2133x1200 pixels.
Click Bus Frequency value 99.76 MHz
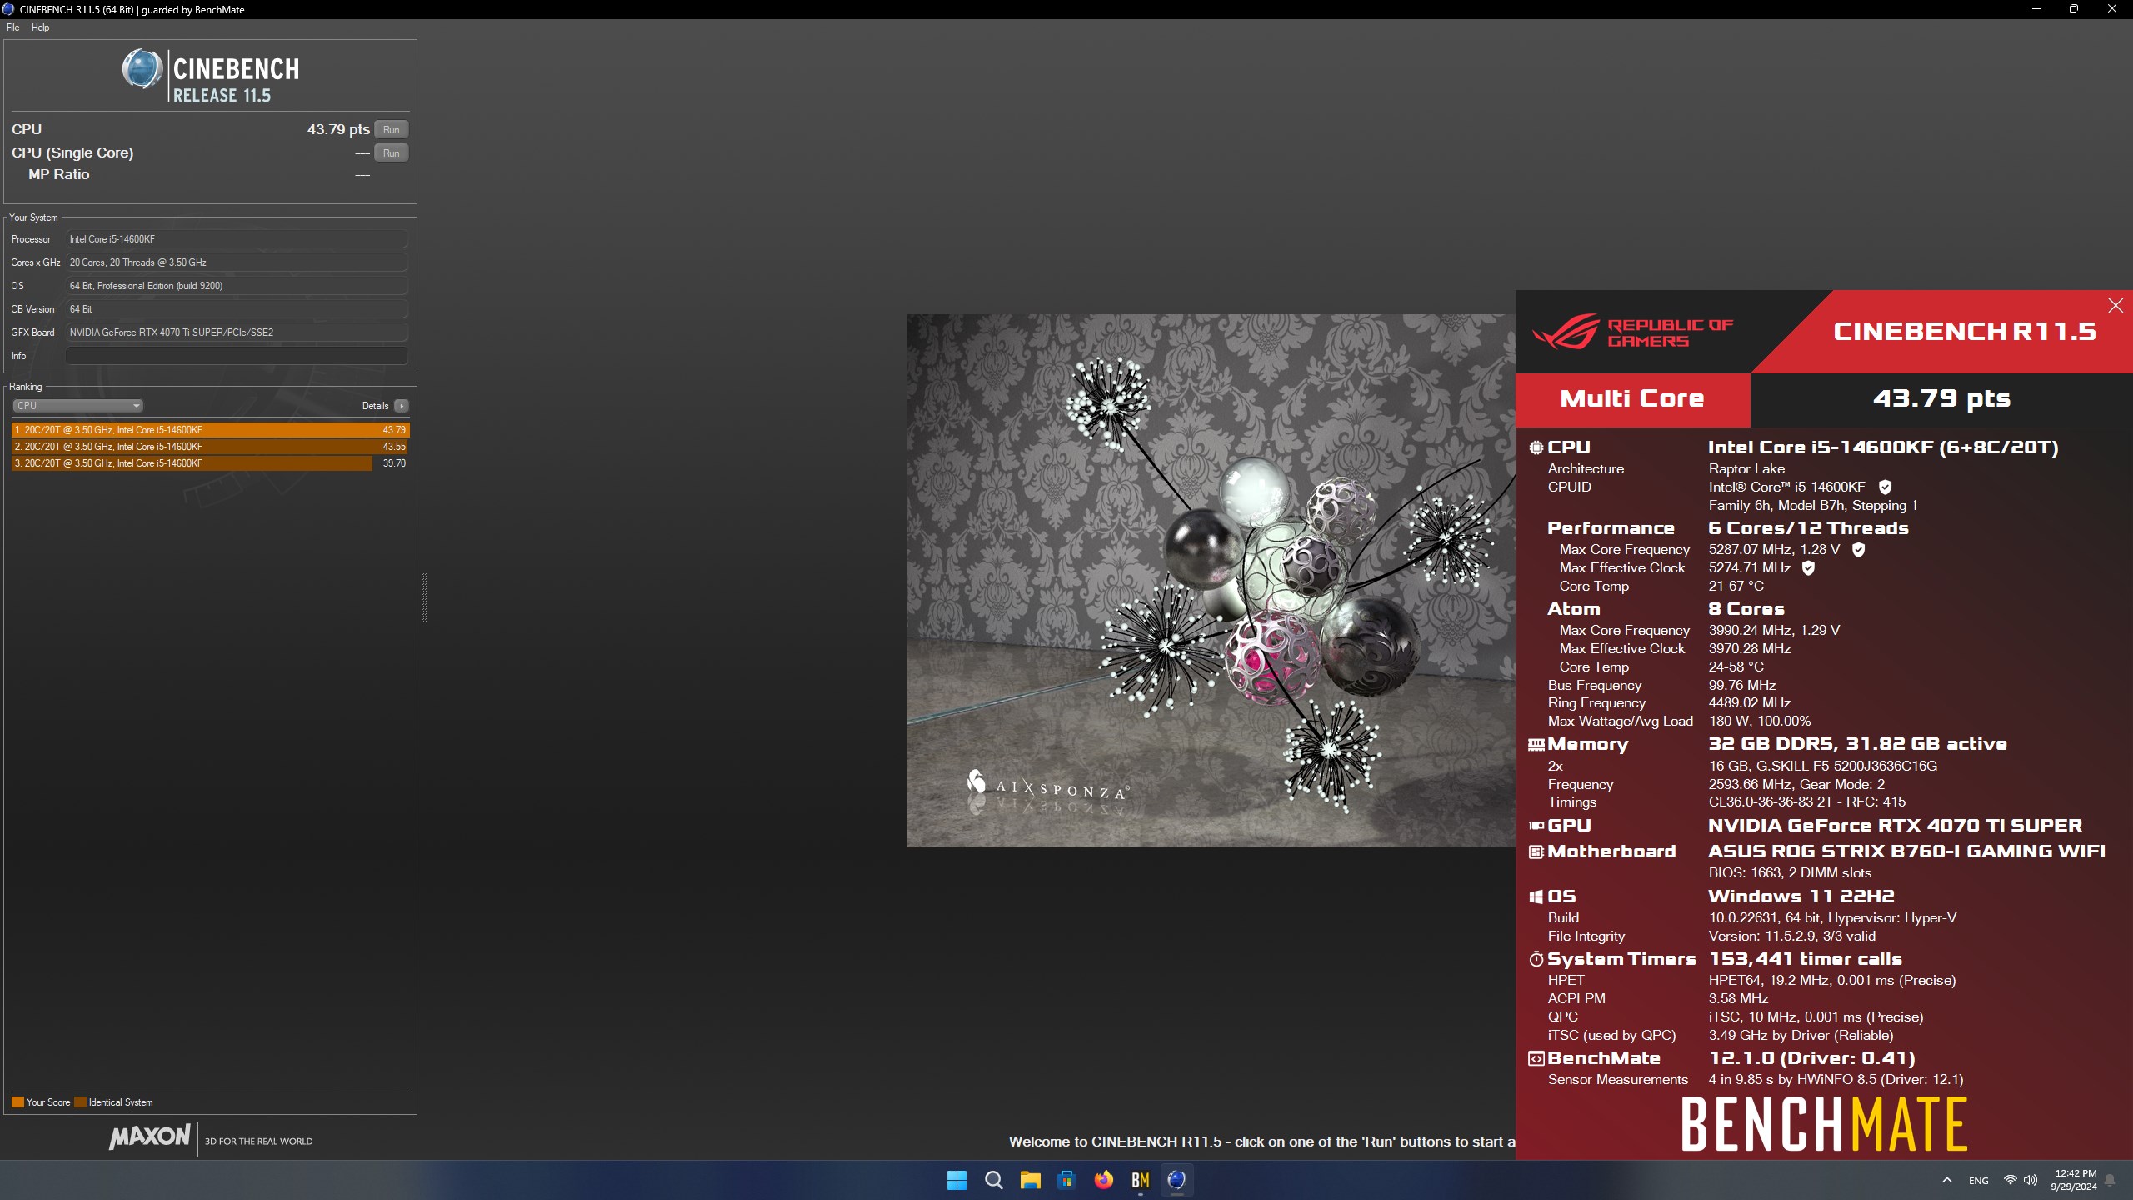(1742, 686)
